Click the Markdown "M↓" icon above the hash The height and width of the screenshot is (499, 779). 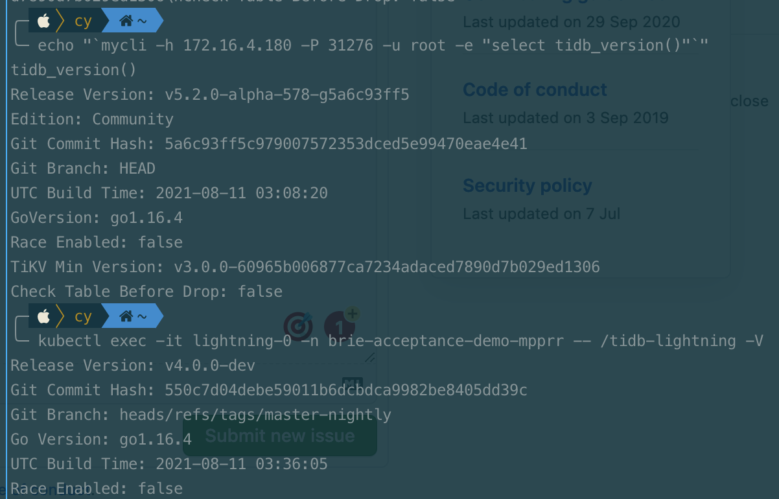(353, 382)
